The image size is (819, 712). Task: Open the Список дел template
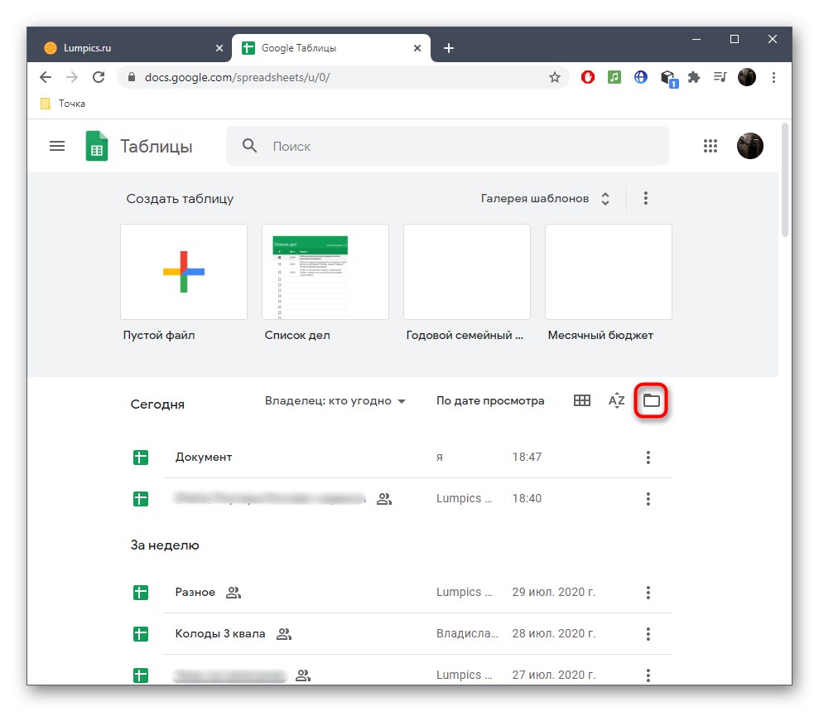point(325,272)
